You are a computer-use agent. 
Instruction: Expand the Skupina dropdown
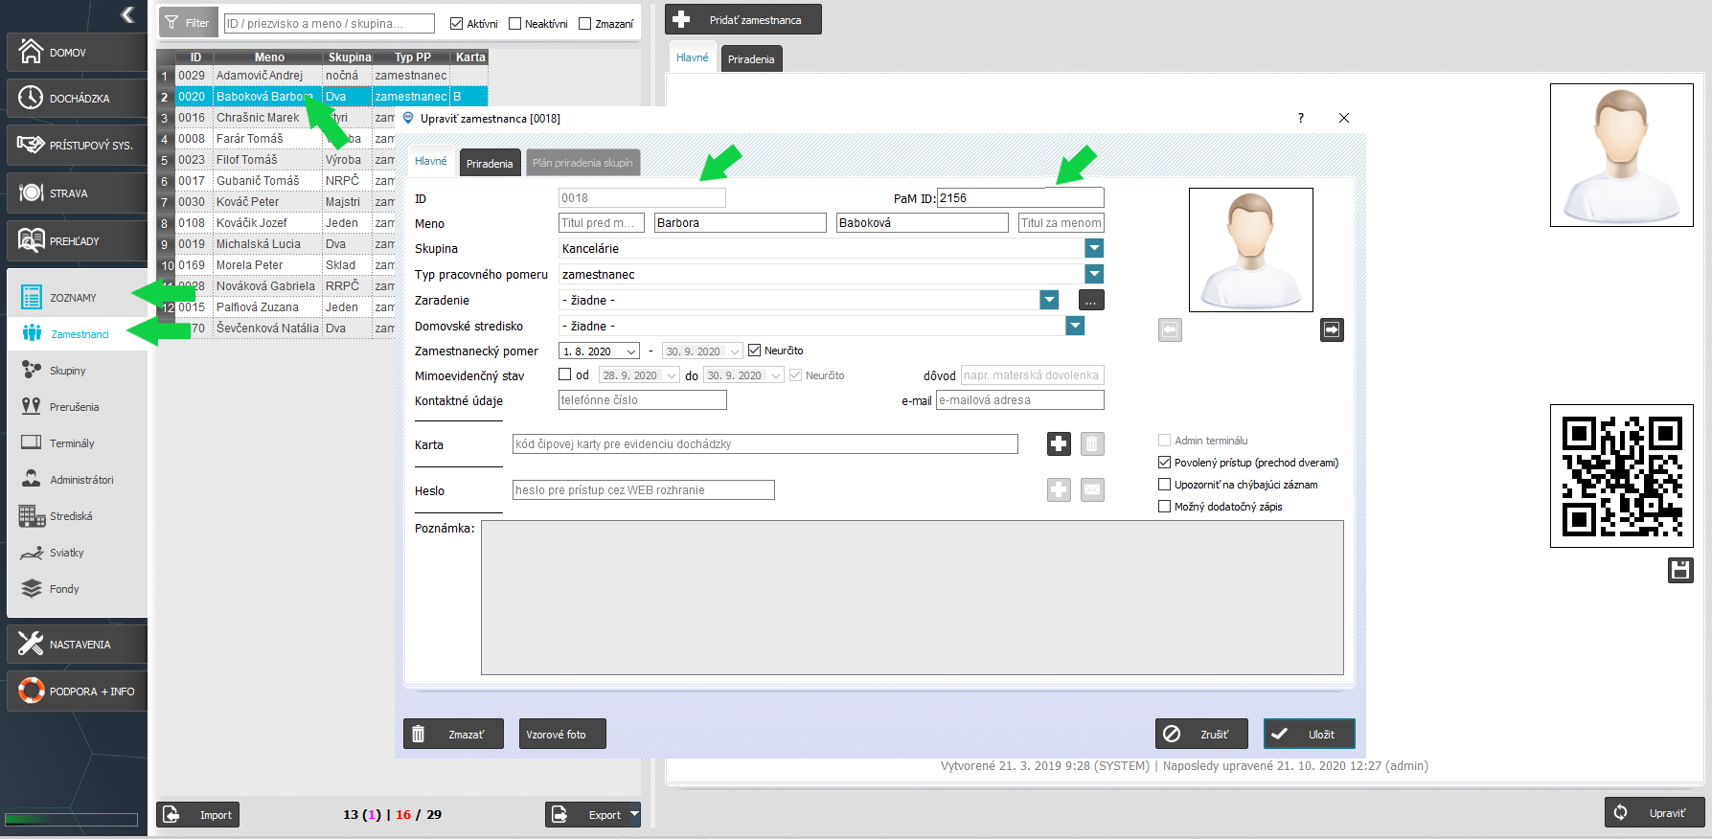(x=1094, y=248)
